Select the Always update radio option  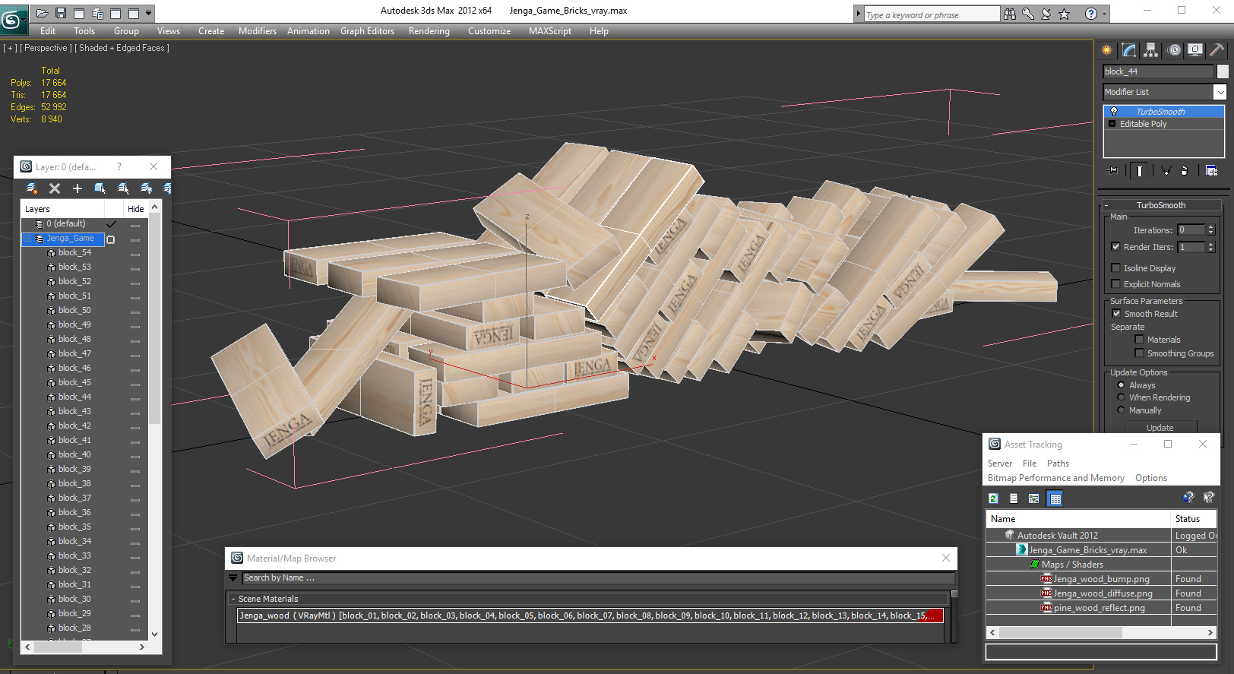1121,385
